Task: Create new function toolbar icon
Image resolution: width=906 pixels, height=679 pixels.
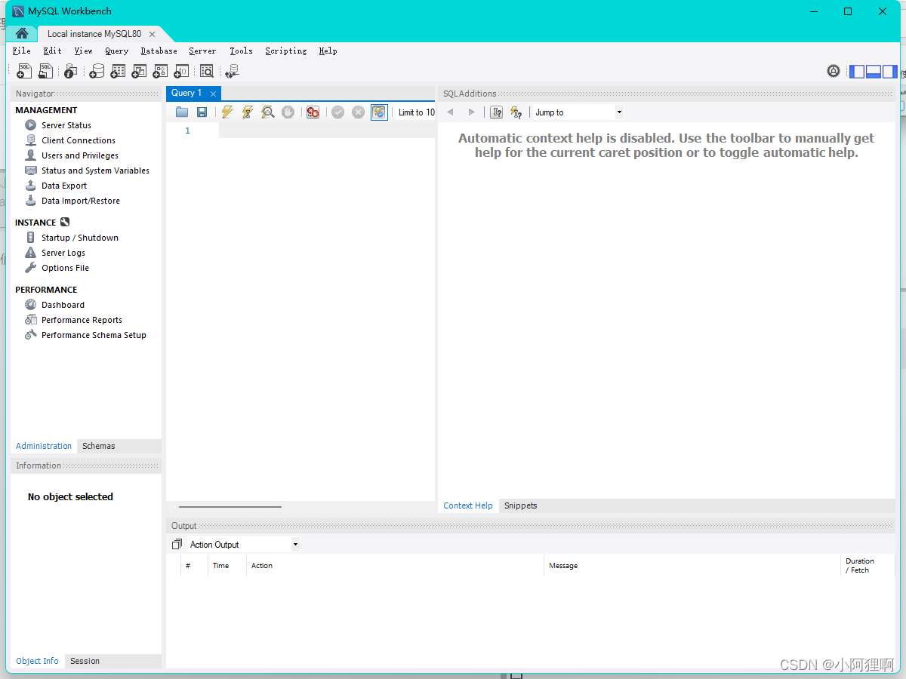Action: [181, 71]
